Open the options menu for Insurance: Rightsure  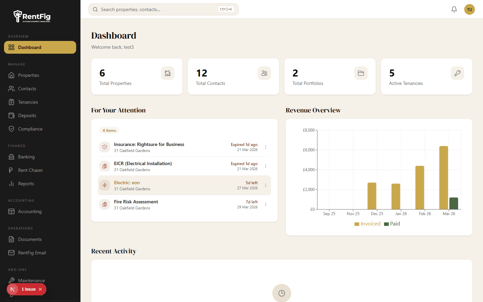tap(266, 147)
